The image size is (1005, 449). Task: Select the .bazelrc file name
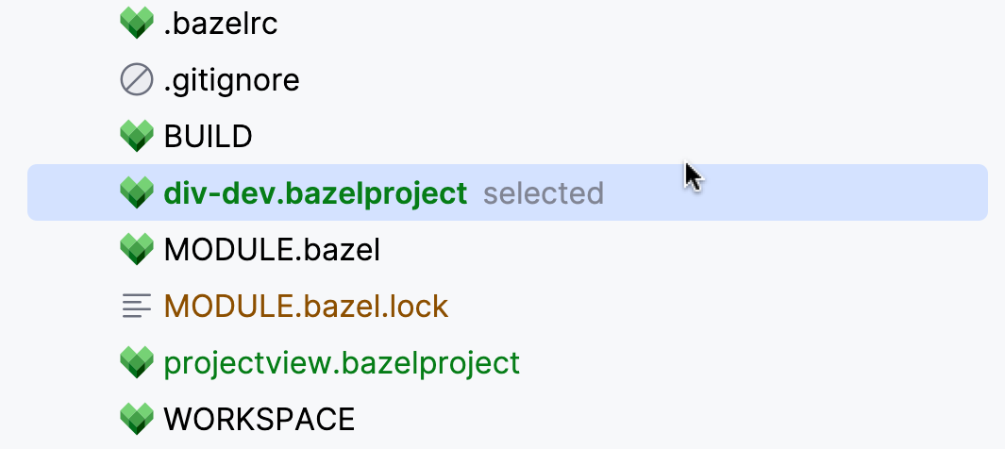[x=221, y=24]
